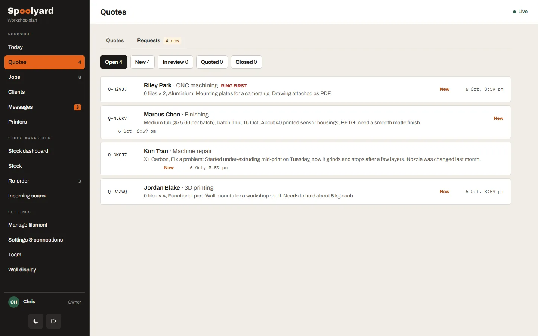This screenshot has height=336, width=538.
Task: Open Manage filament settings
Action: pos(44,225)
